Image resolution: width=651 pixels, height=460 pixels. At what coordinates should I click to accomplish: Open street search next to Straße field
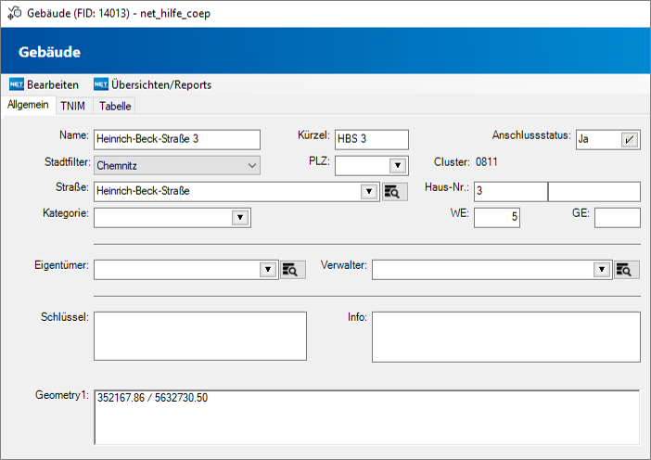coord(394,191)
